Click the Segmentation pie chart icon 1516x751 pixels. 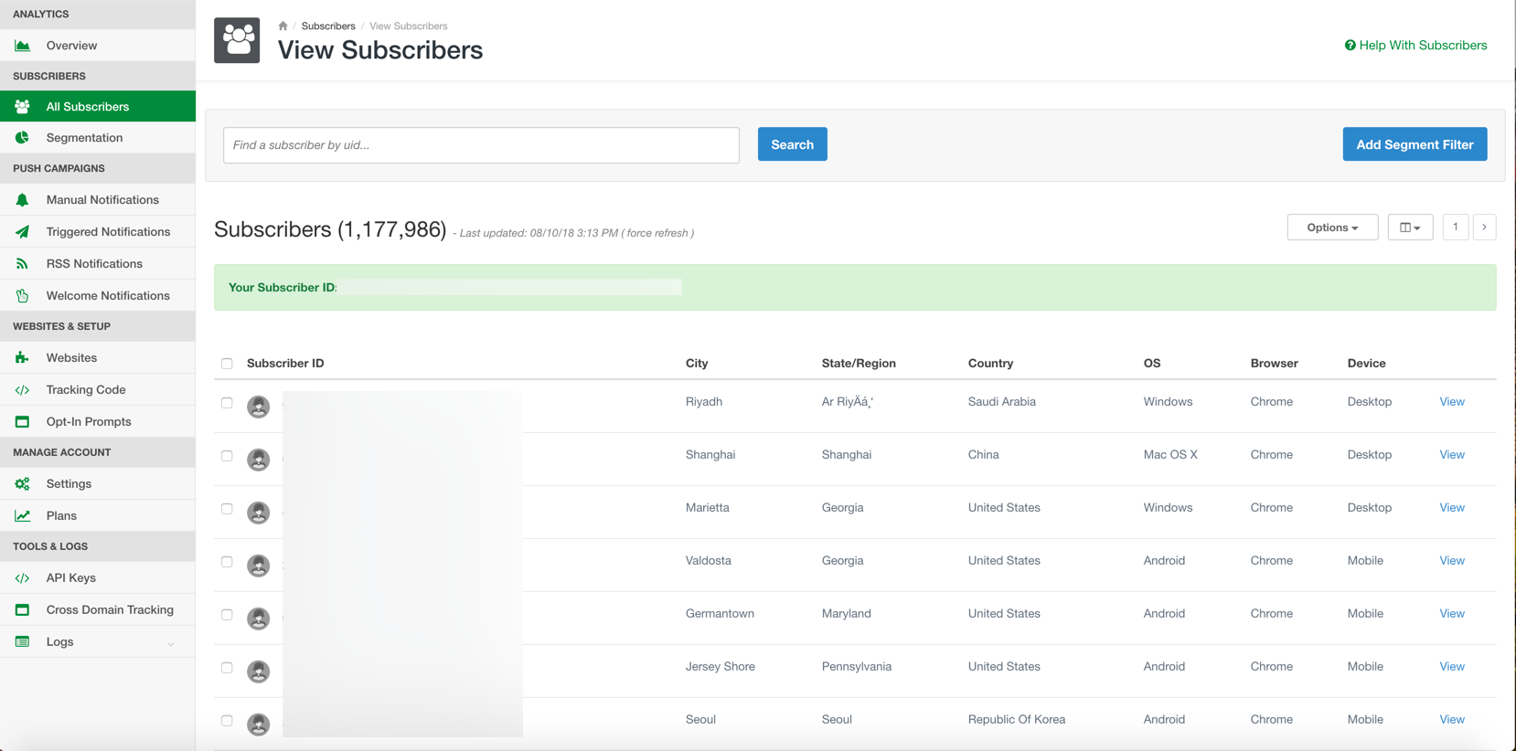(x=23, y=138)
